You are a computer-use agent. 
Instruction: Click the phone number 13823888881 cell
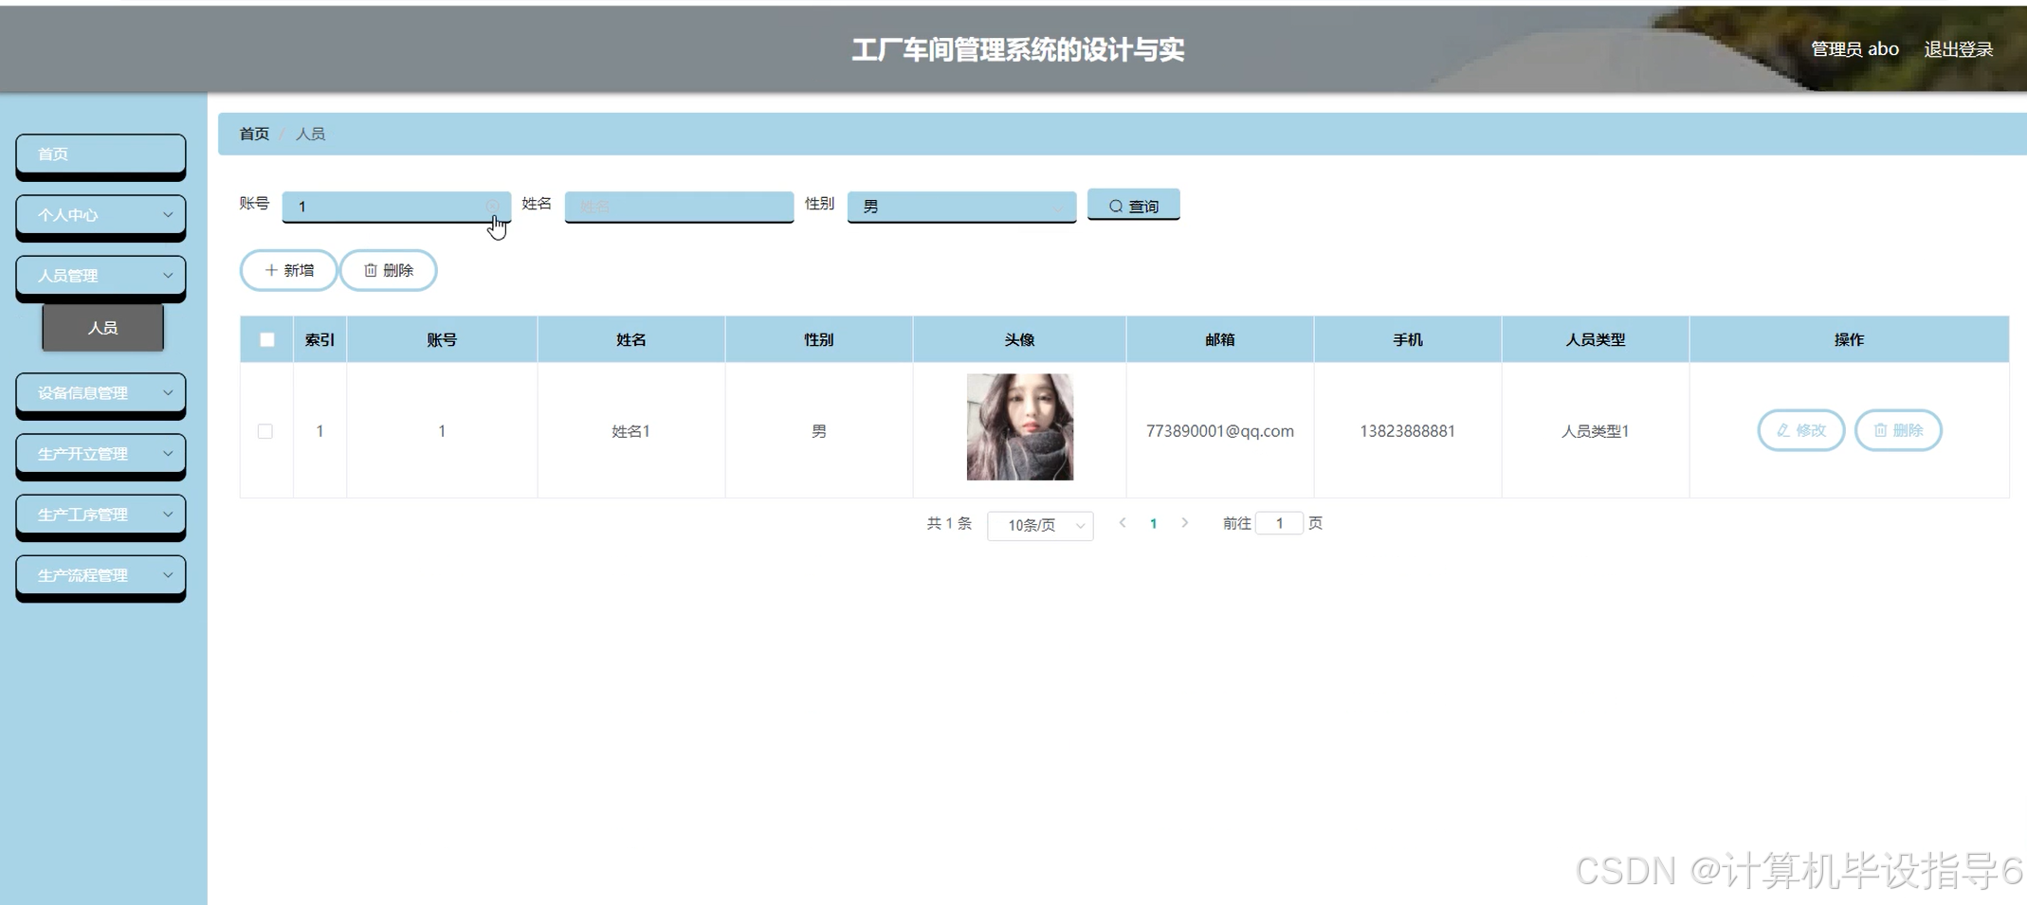click(1407, 431)
